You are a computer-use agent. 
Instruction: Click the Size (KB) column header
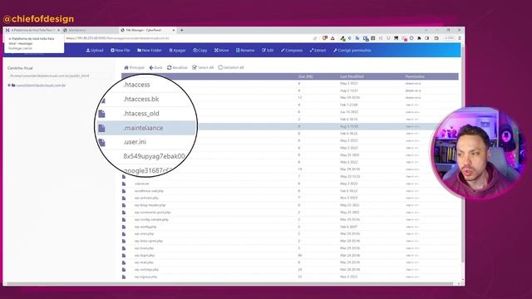[305, 76]
